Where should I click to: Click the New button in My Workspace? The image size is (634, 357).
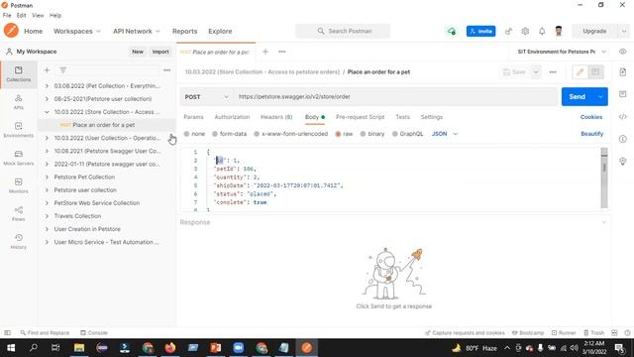138,52
